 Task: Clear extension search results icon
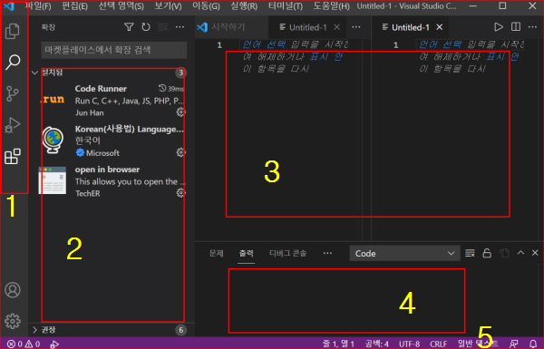162,27
